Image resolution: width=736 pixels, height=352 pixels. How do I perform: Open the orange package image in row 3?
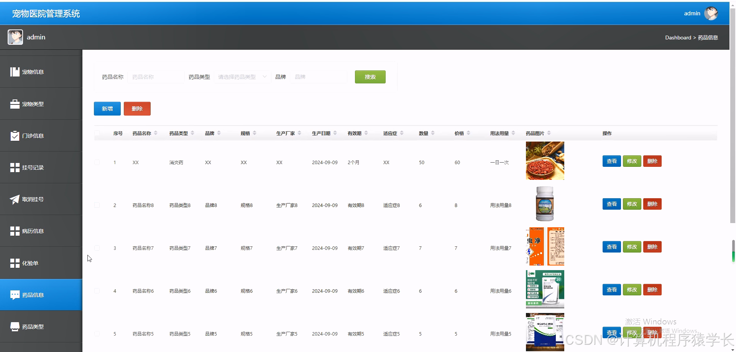(545, 246)
